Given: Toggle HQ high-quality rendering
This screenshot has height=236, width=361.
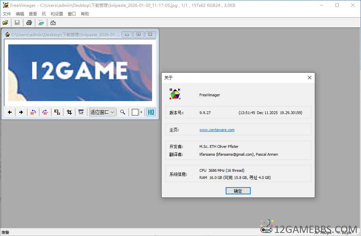Looking at the screenshot, I should tap(151, 112).
